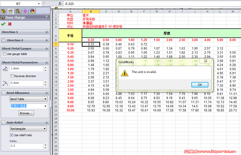Click the select-all corner of spreadsheet
The width and height of the screenshot is (241, 155).
tap(56, 12)
